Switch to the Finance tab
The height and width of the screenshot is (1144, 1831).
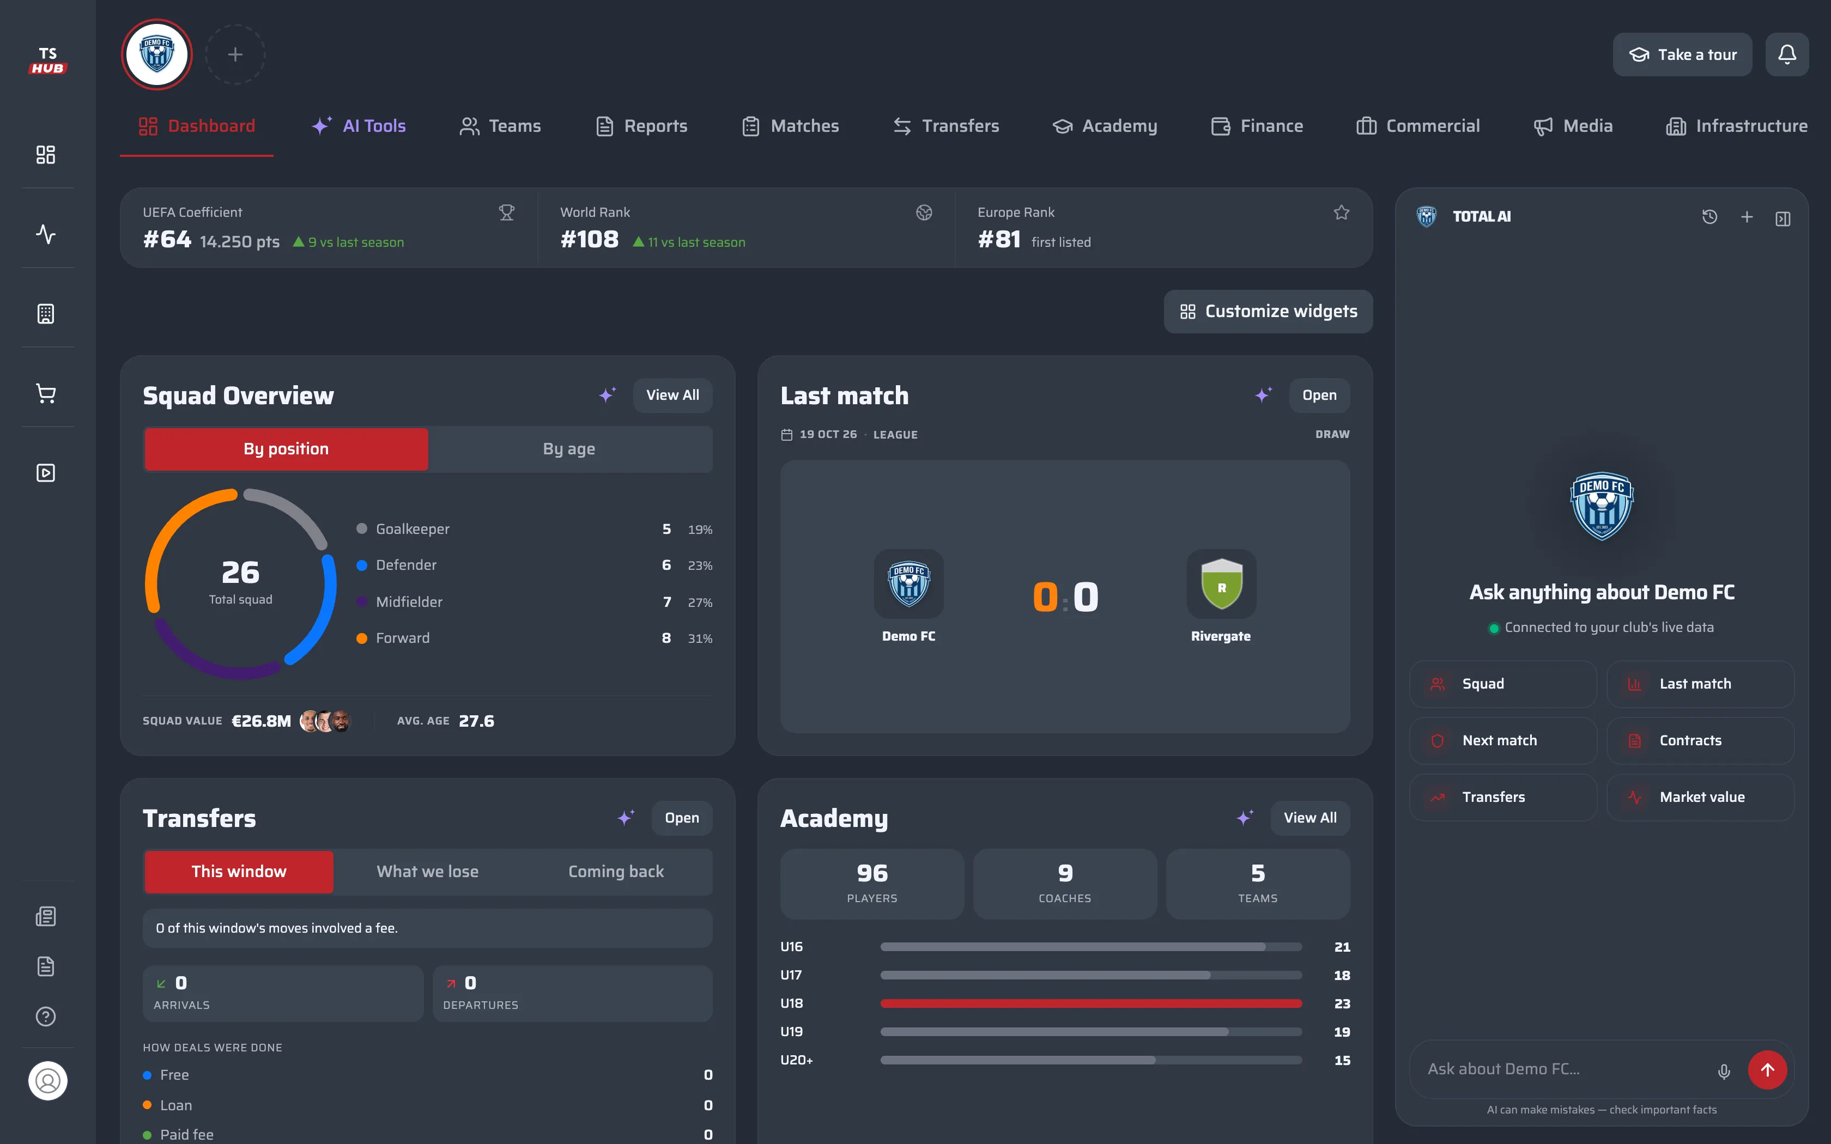point(1257,126)
